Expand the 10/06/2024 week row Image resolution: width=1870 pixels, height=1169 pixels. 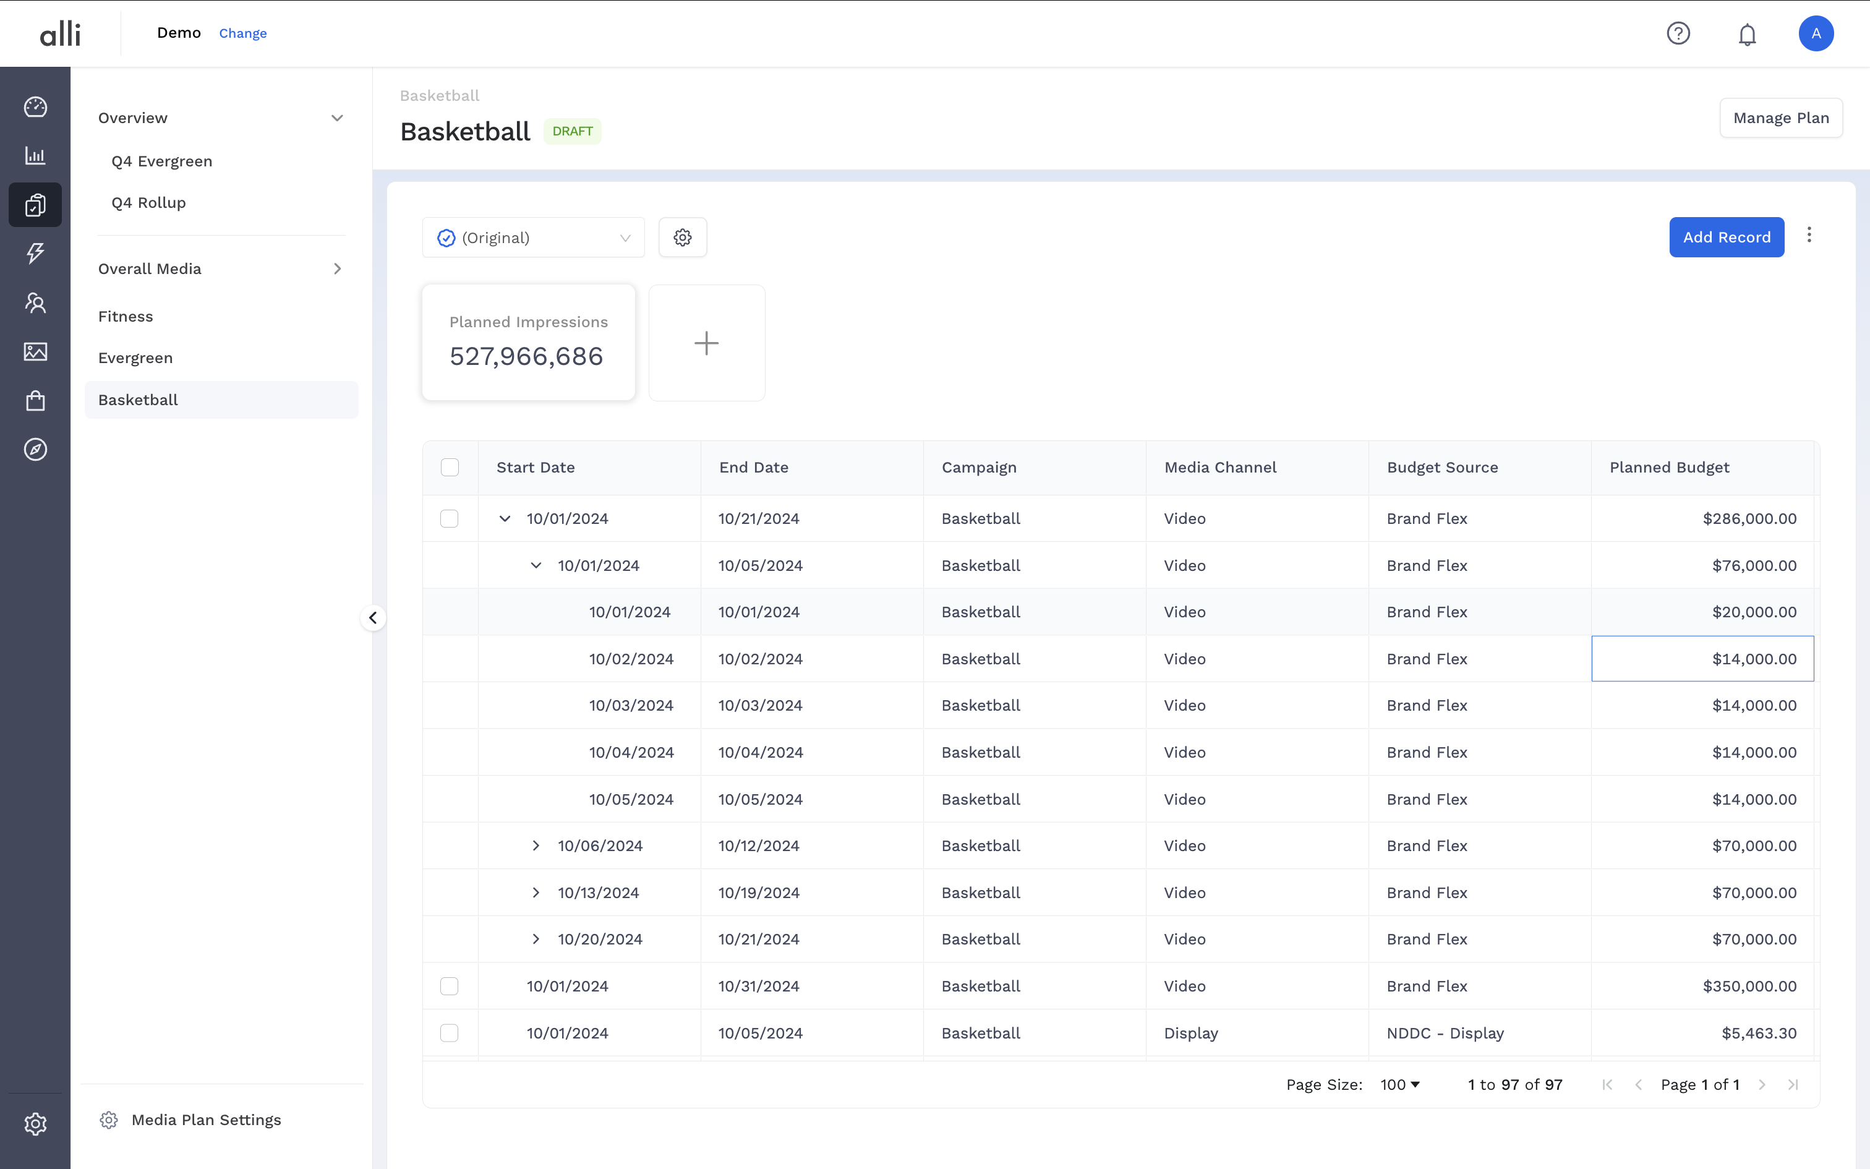pos(536,846)
